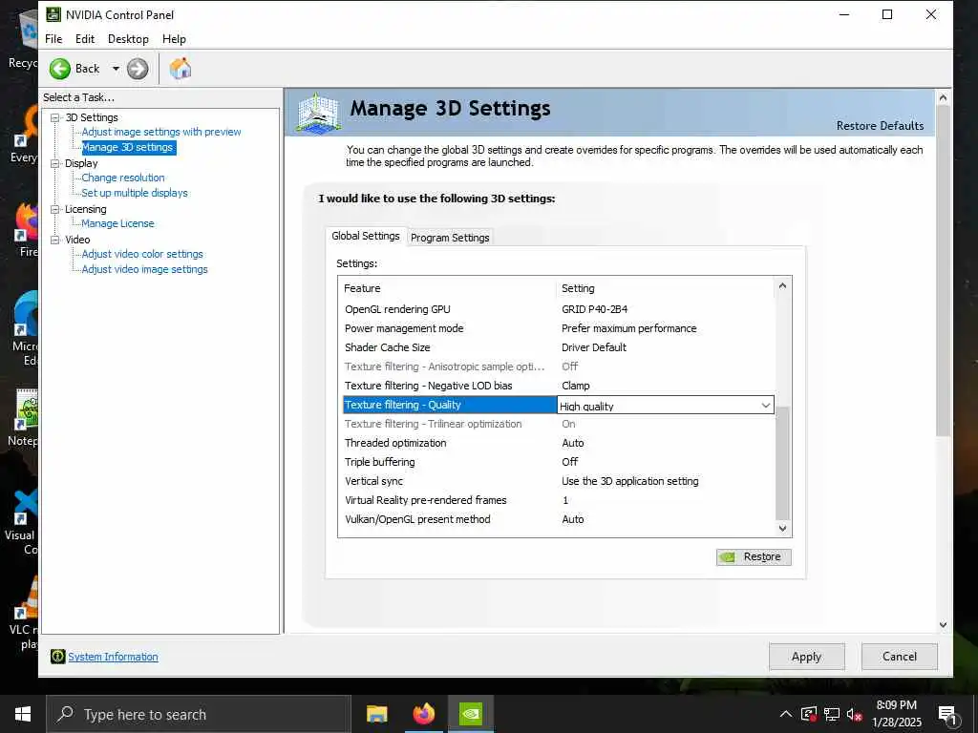Collapse the Video tree node

click(55, 240)
